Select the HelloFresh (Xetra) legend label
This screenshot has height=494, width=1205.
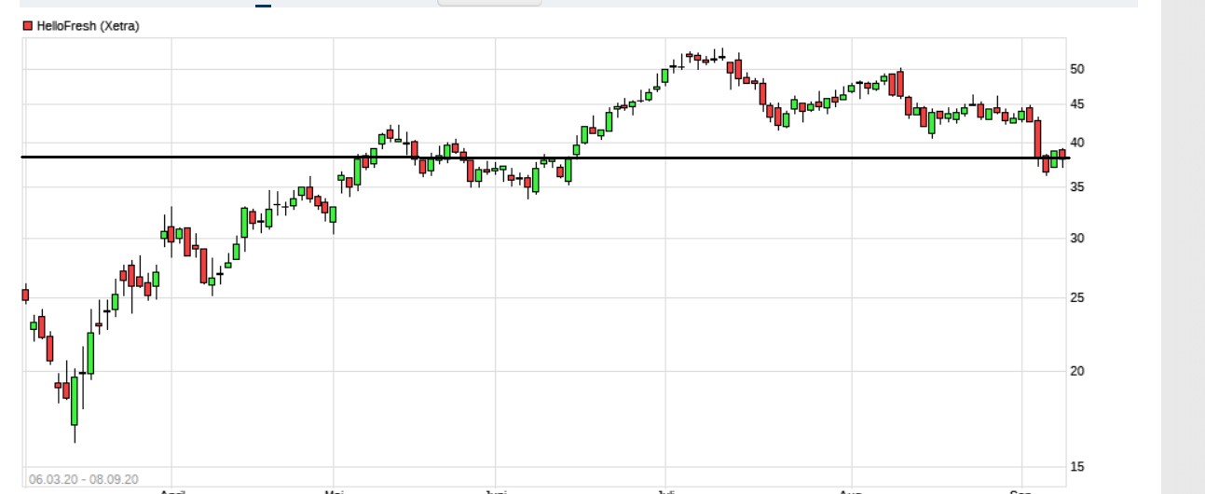88,26
